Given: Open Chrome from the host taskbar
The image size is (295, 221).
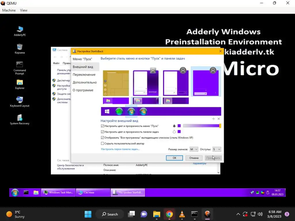Looking at the screenshot, I should 169,214.
